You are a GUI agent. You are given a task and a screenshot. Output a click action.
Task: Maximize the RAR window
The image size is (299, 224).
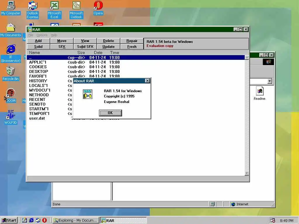(241, 29)
